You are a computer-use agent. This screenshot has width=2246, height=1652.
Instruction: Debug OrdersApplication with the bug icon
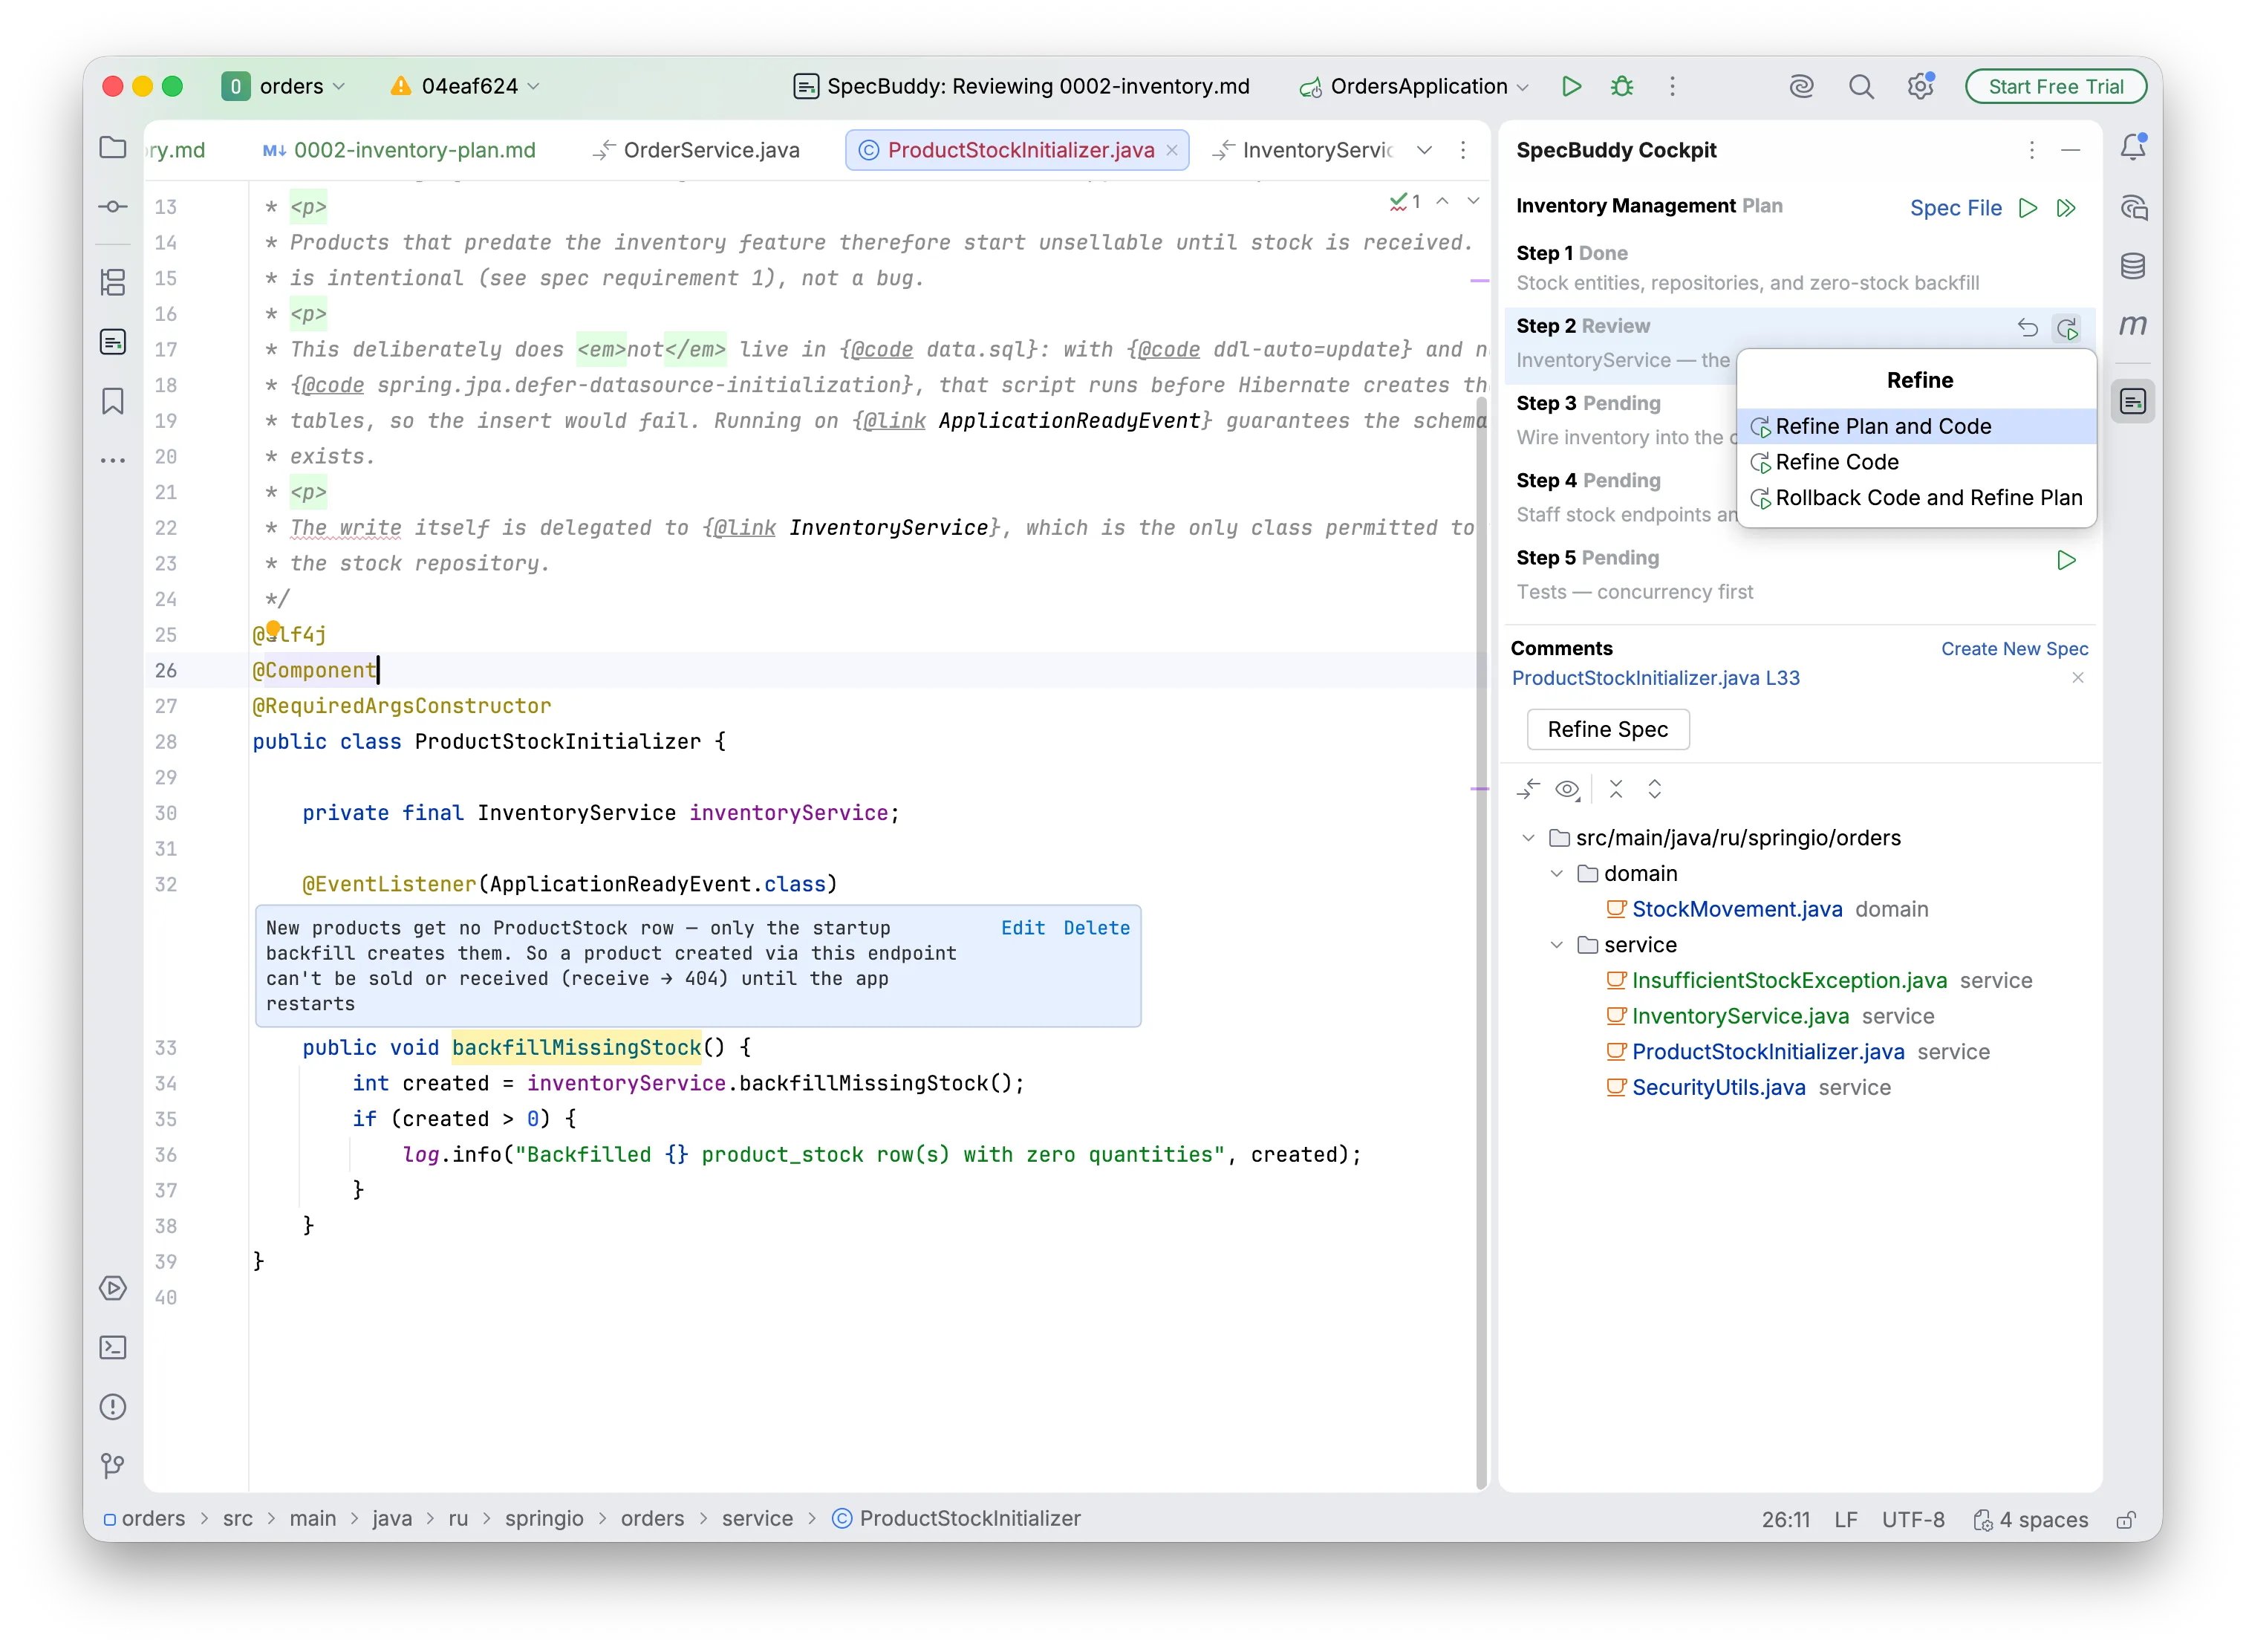(1622, 86)
